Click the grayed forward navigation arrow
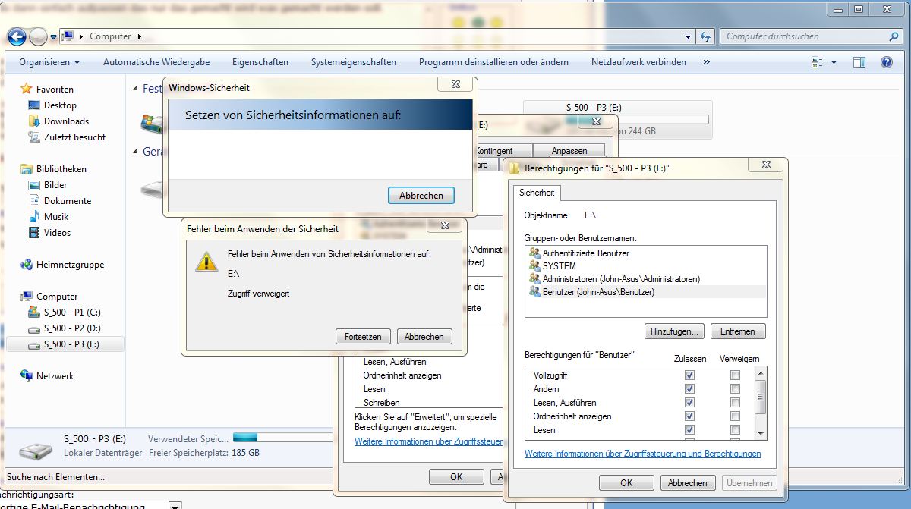Image resolution: width=911 pixels, height=509 pixels. [x=38, y=36]
